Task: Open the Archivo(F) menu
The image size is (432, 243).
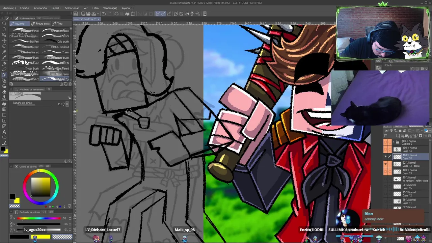Action: click(9, 8)
